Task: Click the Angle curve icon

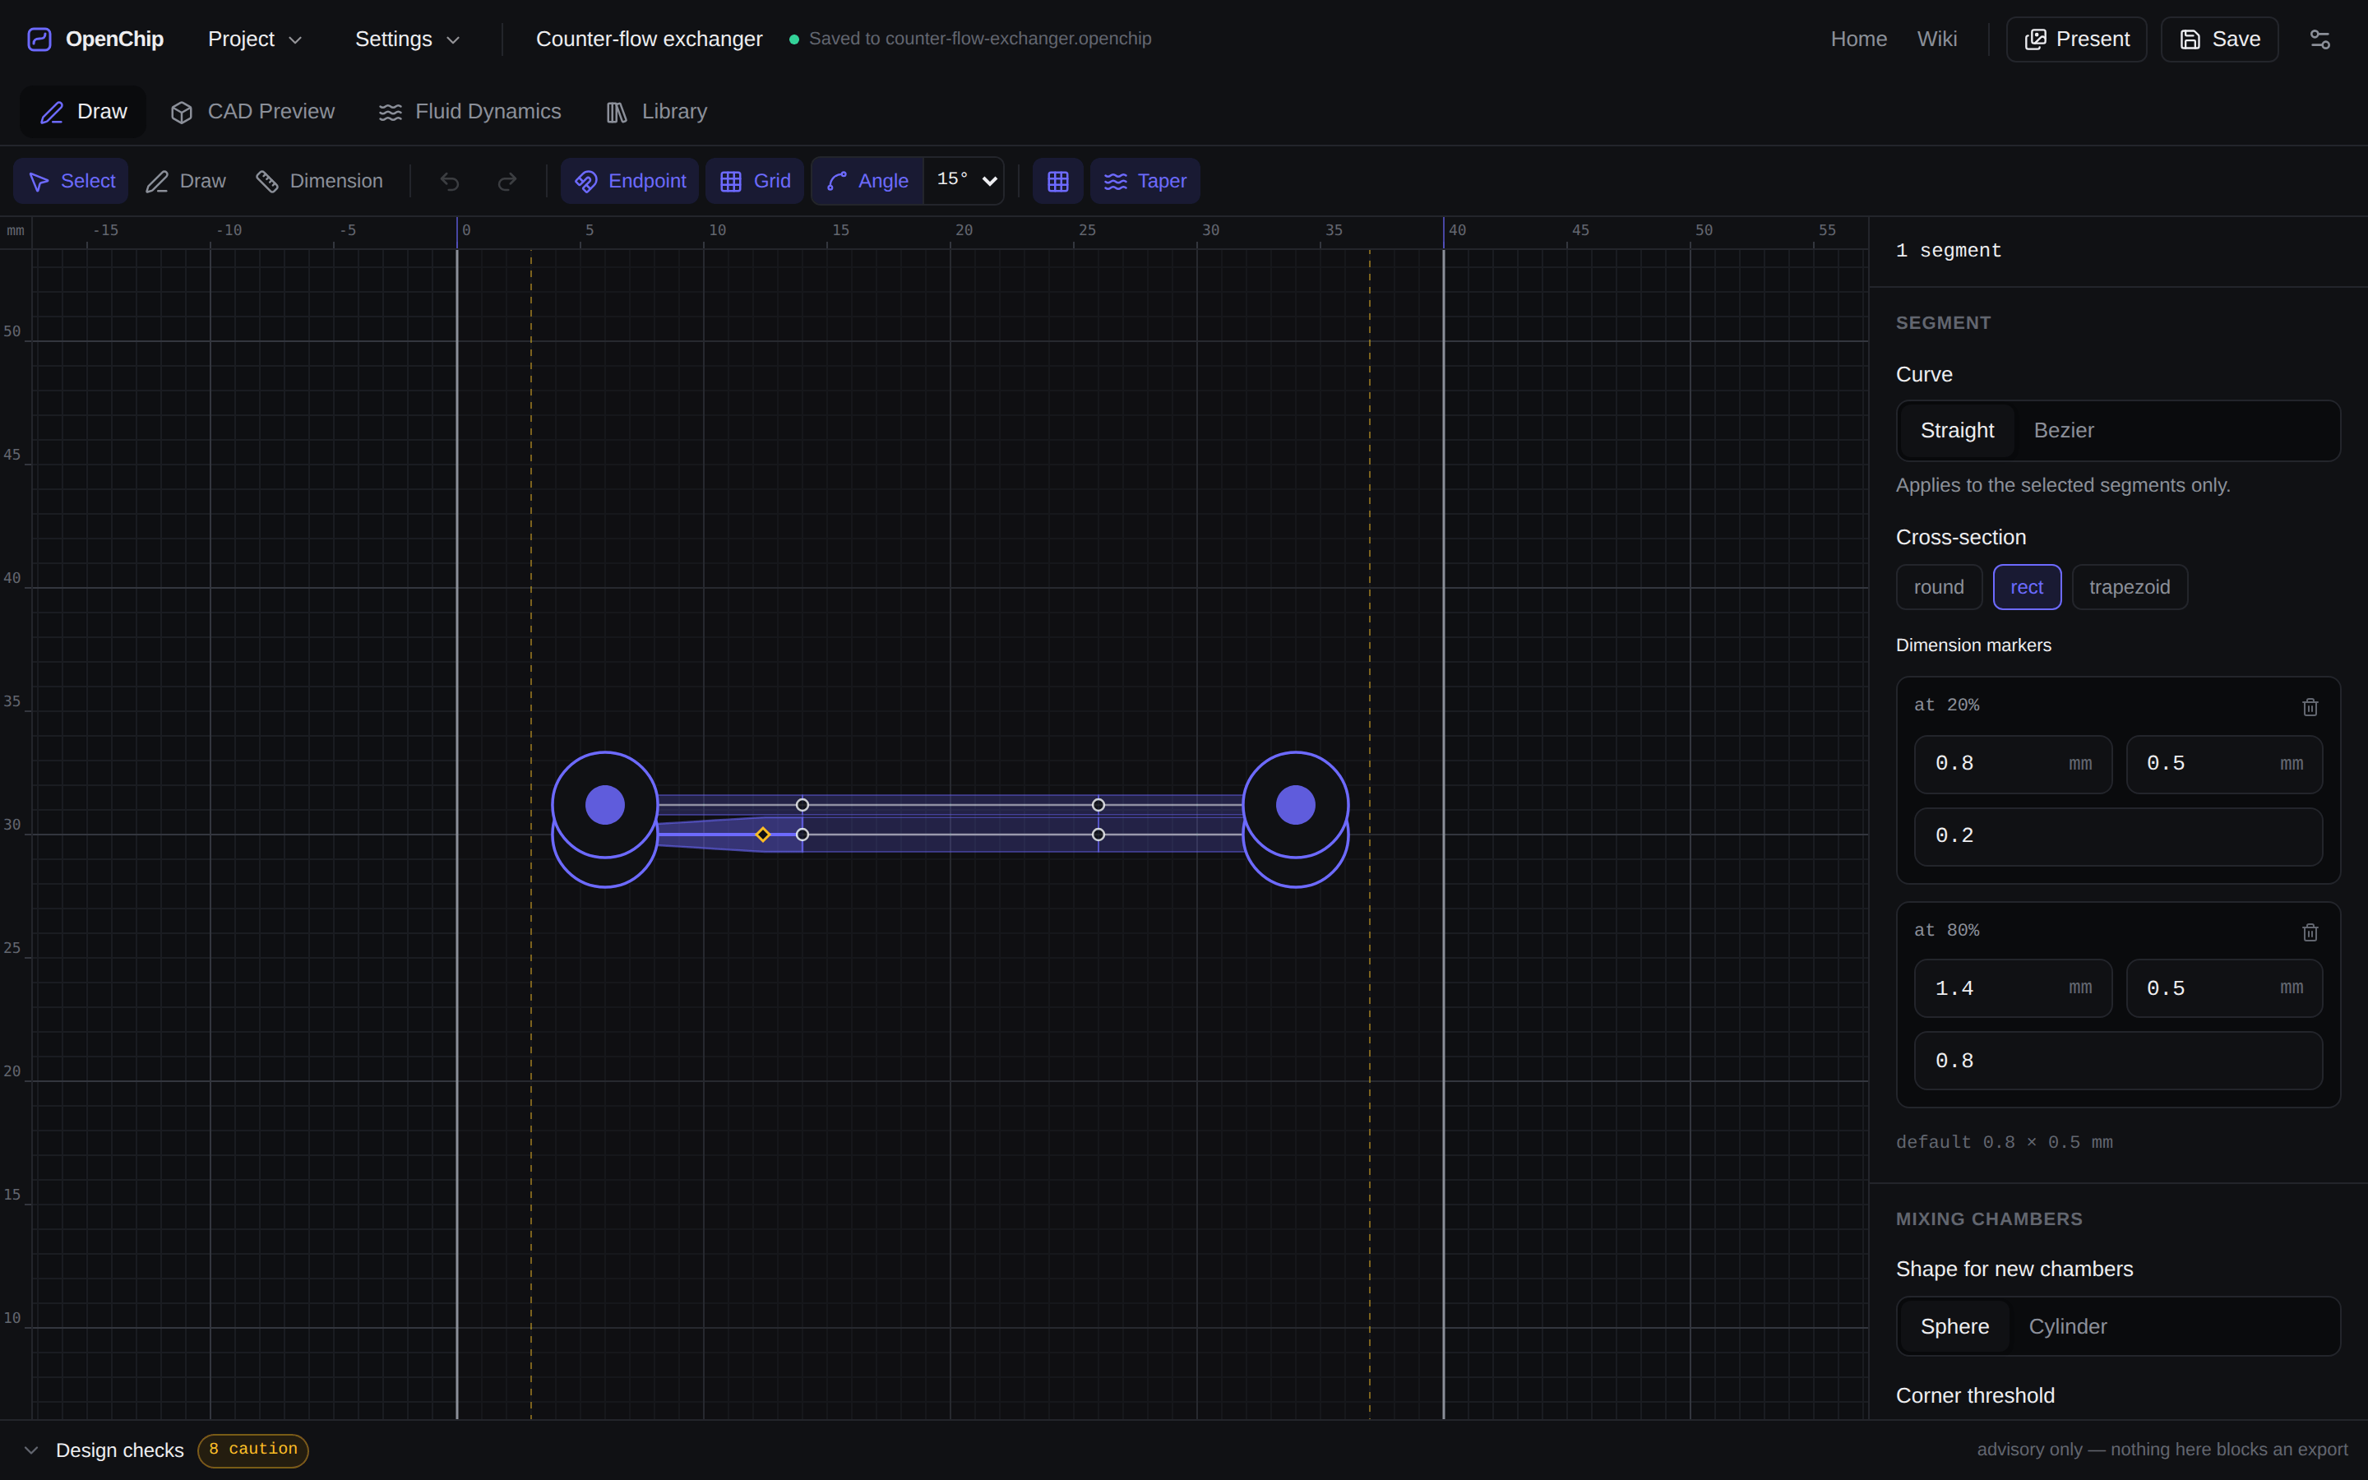Action: coord(837,182)
